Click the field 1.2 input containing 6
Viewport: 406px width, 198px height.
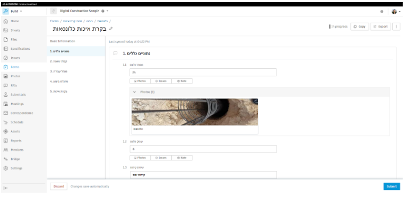[x=203, y=149]
